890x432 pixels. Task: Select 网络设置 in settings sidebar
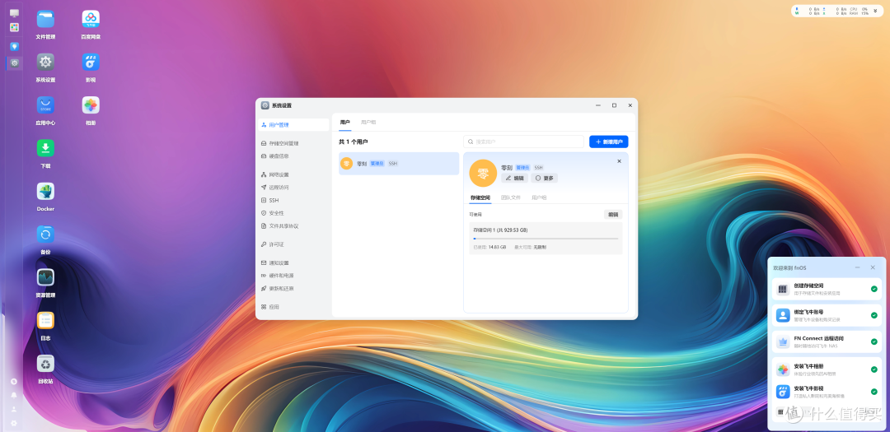(293, 174)
